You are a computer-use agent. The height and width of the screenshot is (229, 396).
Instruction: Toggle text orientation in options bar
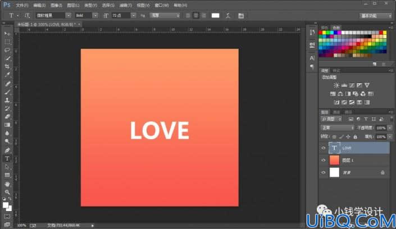(x=27, y=16)
